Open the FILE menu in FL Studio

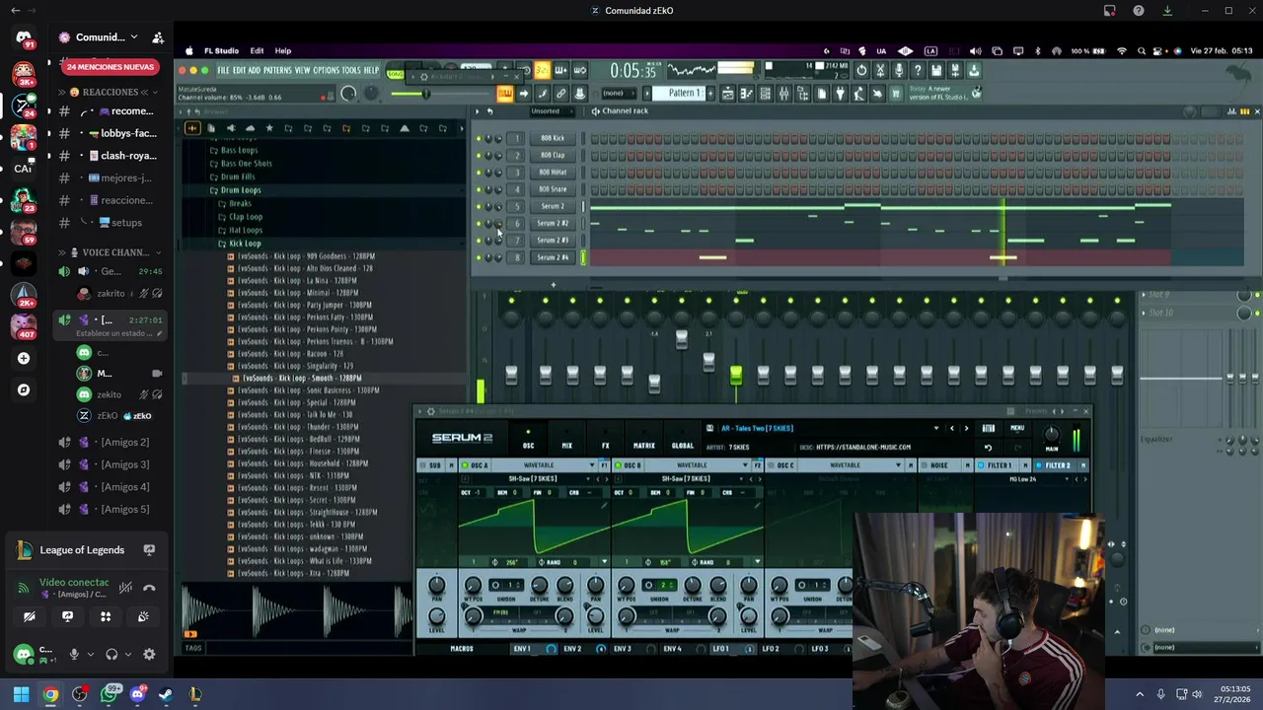pos(224,71)
